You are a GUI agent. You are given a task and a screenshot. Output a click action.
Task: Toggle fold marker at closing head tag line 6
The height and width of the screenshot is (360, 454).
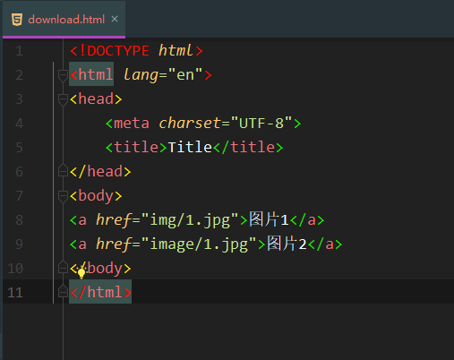tap(63, 170)
